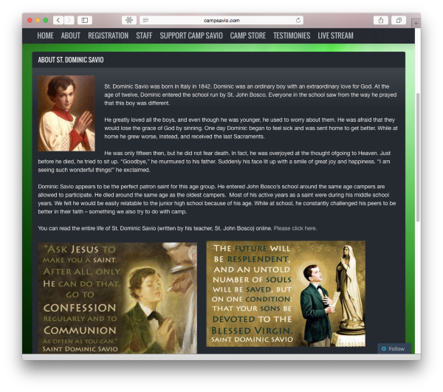Open 'The future will be resplendent' quote image
The height and width of the screenshot is (392, 443).
click(286, 294)
